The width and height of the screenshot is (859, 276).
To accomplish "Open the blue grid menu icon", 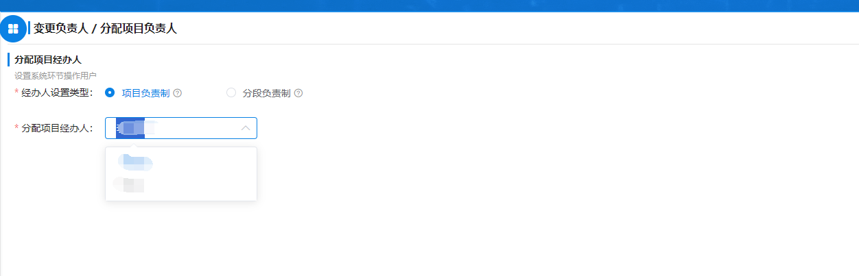I will click(12, 29).
